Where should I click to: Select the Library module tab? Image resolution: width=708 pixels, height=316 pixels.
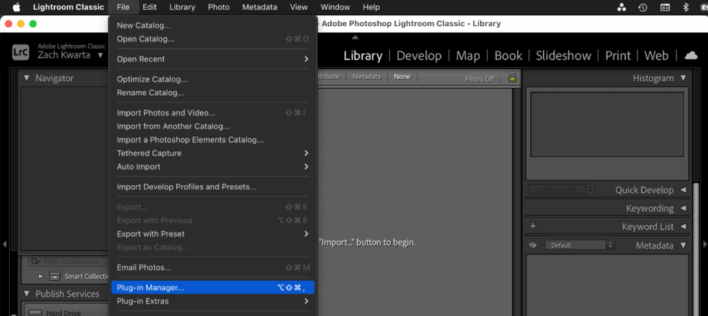pos(363,55)
